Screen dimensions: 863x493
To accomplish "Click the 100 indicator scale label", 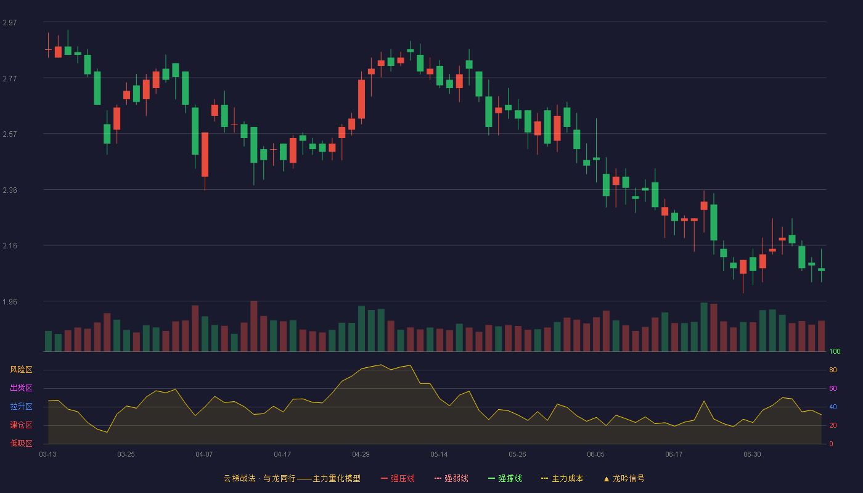I will 835,352.
